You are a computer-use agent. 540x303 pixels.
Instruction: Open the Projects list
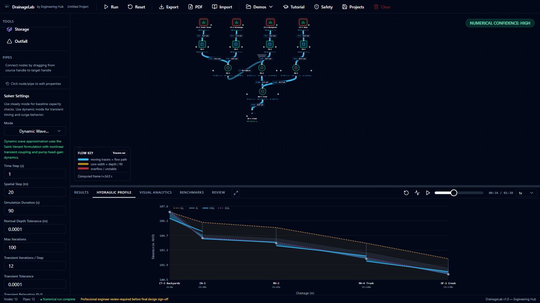(x=353, y=7)
